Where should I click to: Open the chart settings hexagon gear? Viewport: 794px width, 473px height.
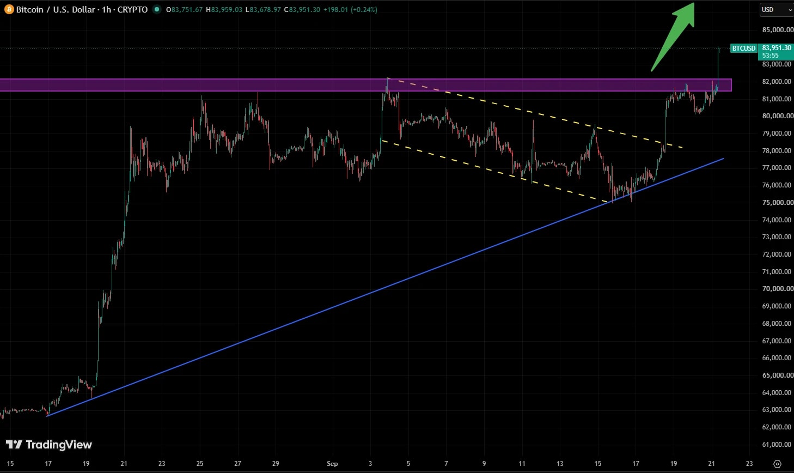778,464
